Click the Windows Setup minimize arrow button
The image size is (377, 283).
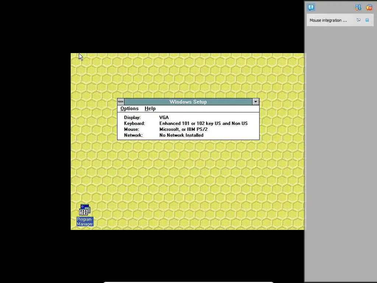pos(256,102)
